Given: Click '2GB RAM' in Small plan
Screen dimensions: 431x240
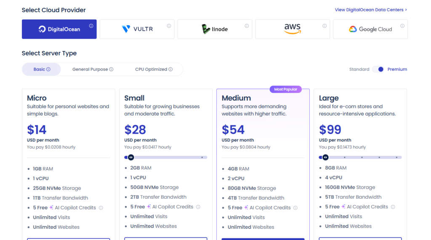Looking at the screenshot, I should pyautogui.click(x=141, y=168).
